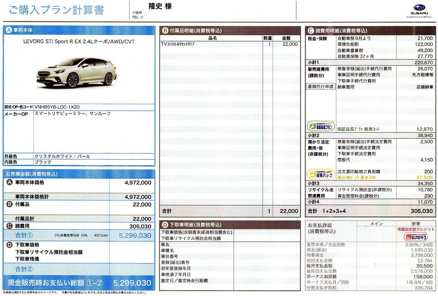
Task: Click 小計4 amount 11,070
Action: point(425,202)
